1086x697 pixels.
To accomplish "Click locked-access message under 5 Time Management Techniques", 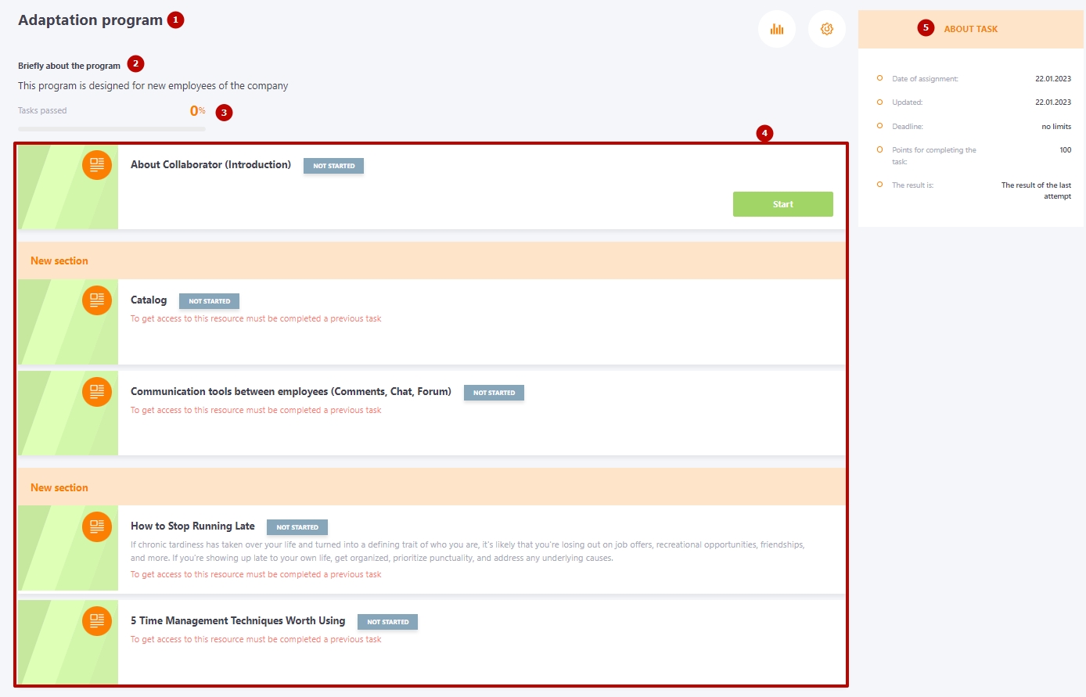I will 256,640.
